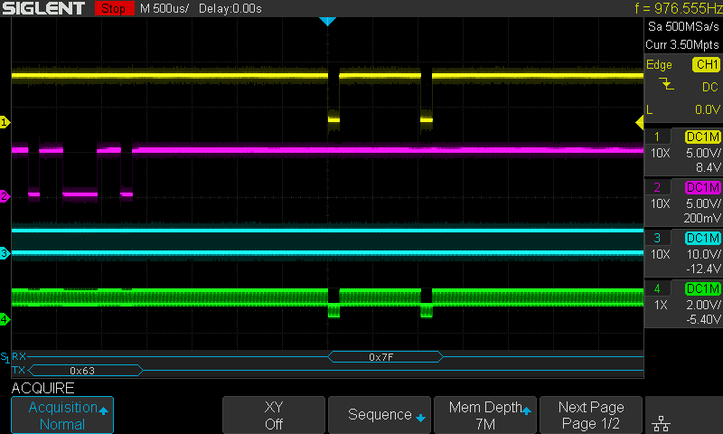Toggle the red Stop run state
The width and height of the screenshot is (723, 434).
tap(112, 9)
